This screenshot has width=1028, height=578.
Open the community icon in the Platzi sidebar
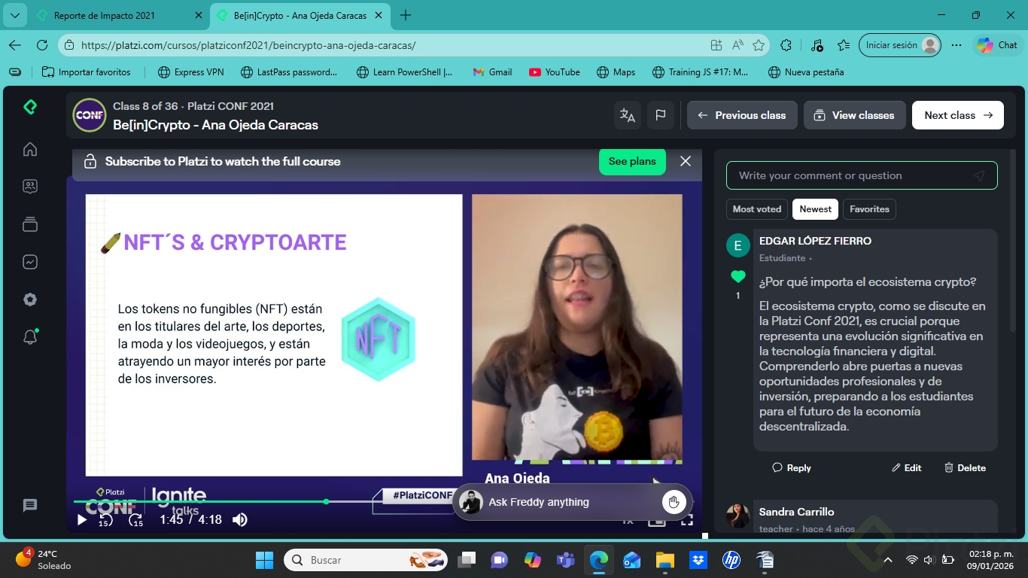(x=30, y=186)
